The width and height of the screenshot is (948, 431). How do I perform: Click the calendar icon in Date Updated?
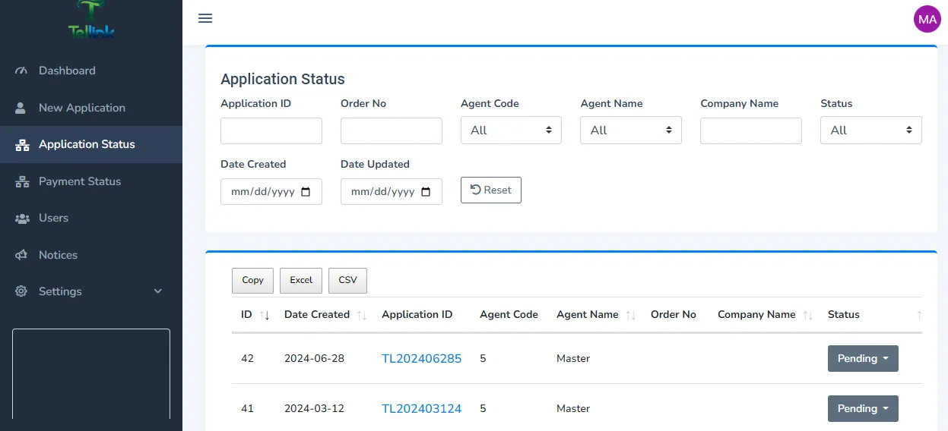[x=426, y=192]
